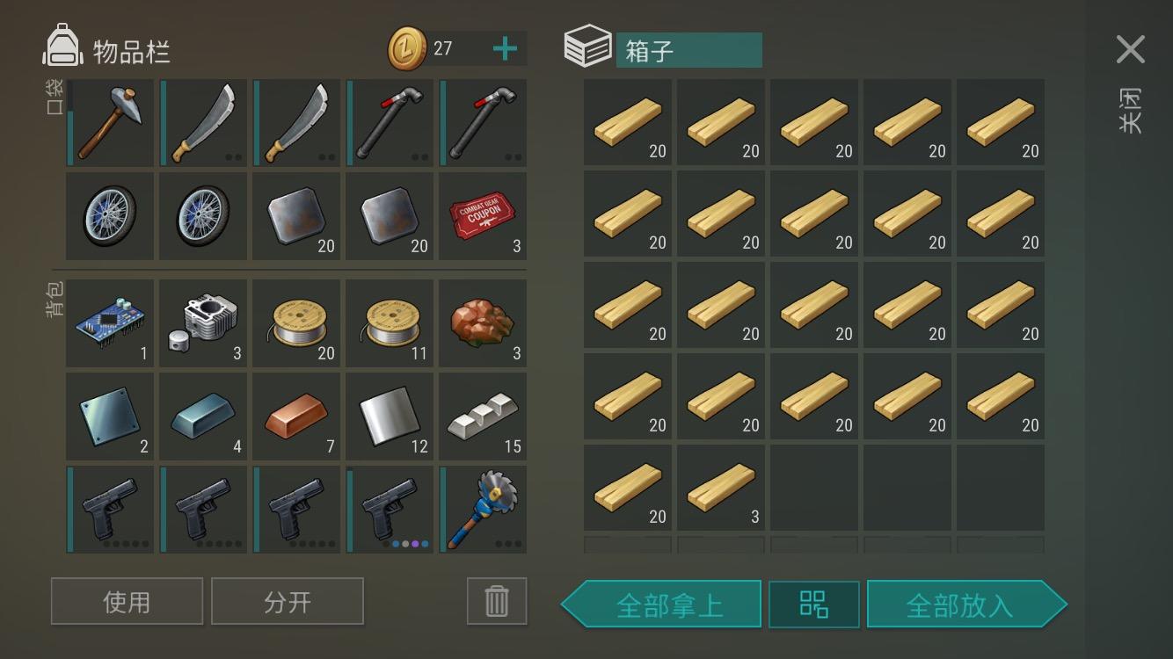Close the inventory with the X
The width and height of the screenshot is (1173, 659).
[1131, 50]
